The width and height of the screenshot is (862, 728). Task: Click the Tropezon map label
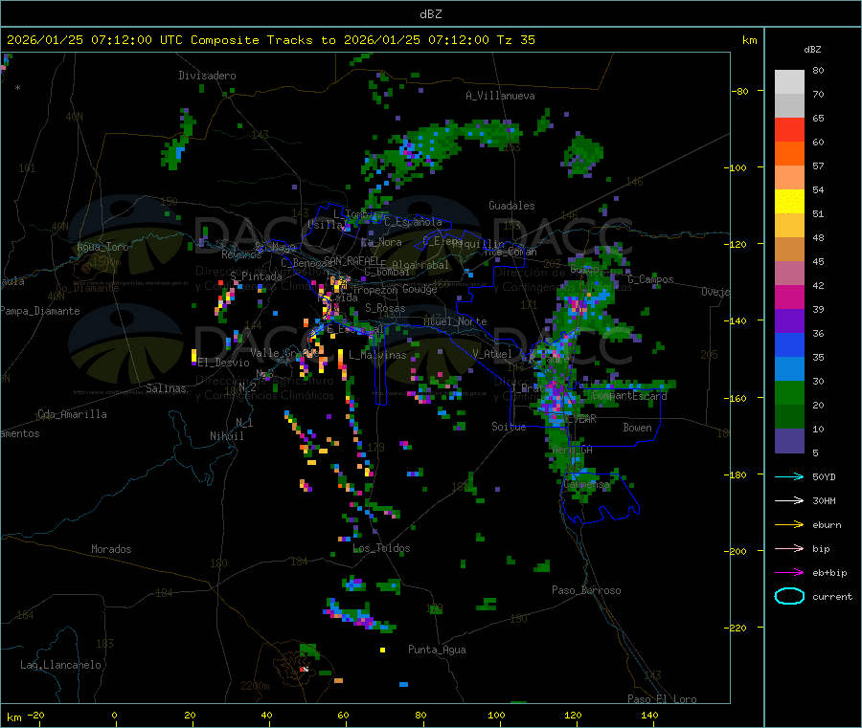coord(374,290)
